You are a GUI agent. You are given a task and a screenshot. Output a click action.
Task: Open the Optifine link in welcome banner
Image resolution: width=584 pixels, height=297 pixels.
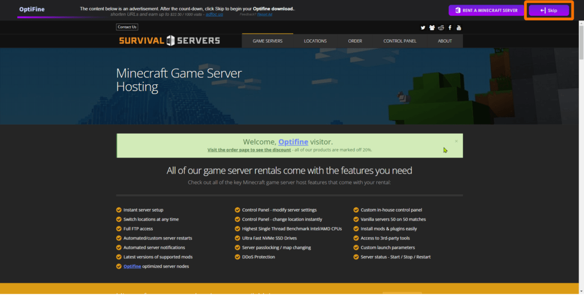pyautogui.click(x=293, y=142)
